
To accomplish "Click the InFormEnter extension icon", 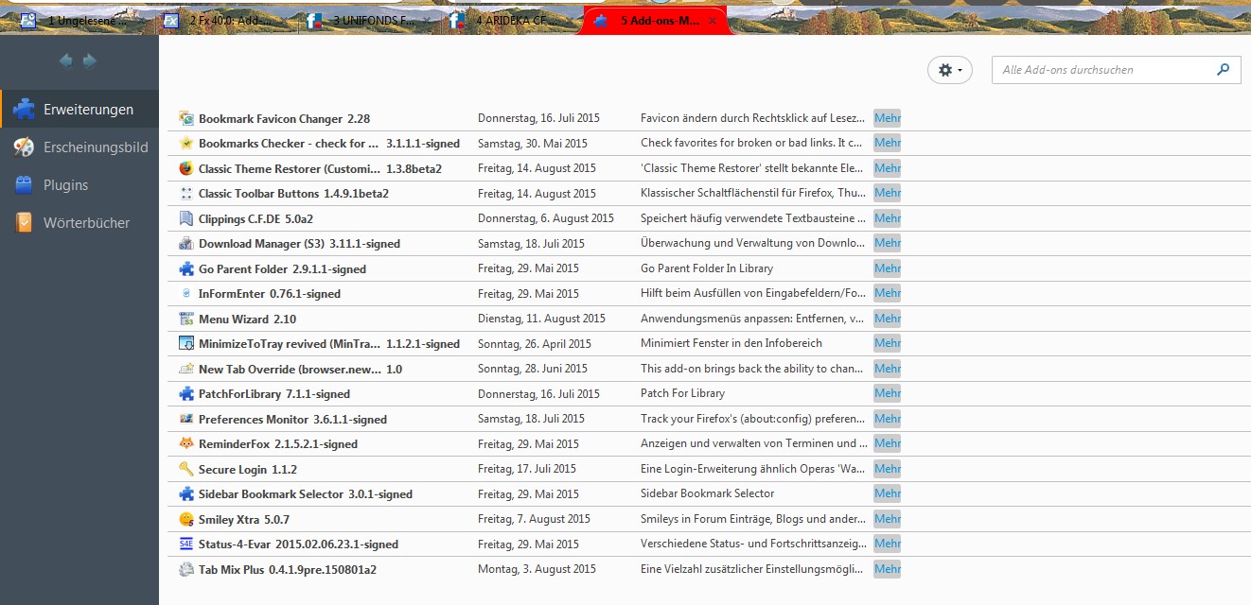I will click(x=186, y=294).
